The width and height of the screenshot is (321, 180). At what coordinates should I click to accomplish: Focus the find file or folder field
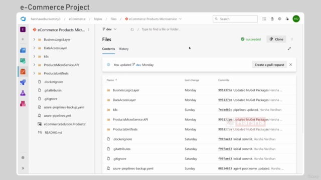pos(161,29)
